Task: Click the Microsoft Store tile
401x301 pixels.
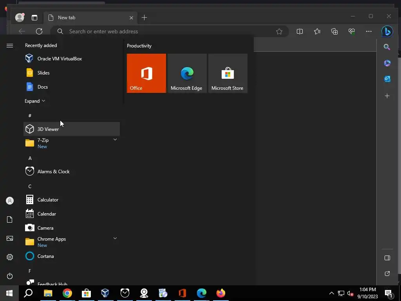Action: (x=228, y=73)
